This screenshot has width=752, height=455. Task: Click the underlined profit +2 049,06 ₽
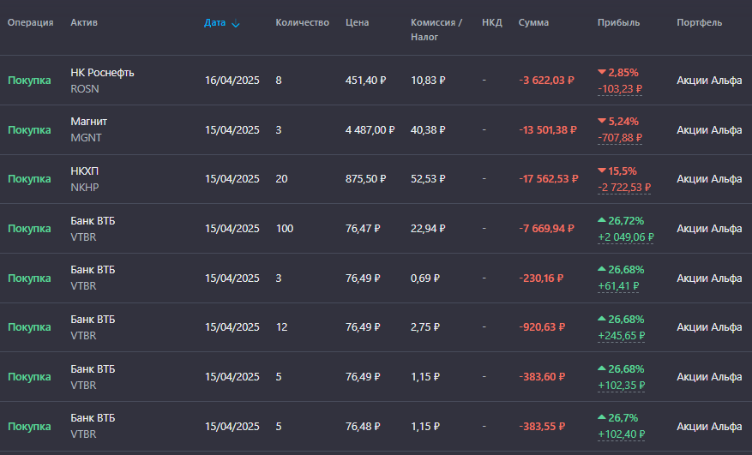625,237
